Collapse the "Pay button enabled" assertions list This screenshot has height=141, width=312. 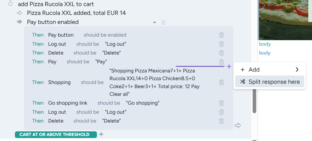(x=155, y=22)
